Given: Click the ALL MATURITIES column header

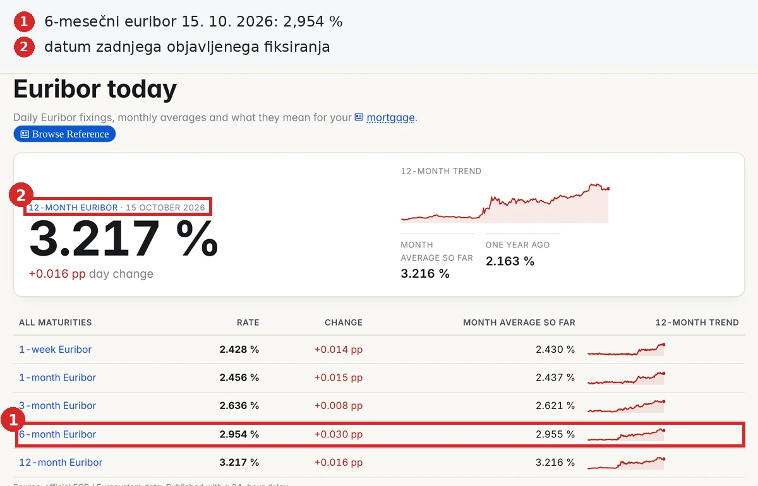Looking at the screenshot, I should tap(56, 323).
